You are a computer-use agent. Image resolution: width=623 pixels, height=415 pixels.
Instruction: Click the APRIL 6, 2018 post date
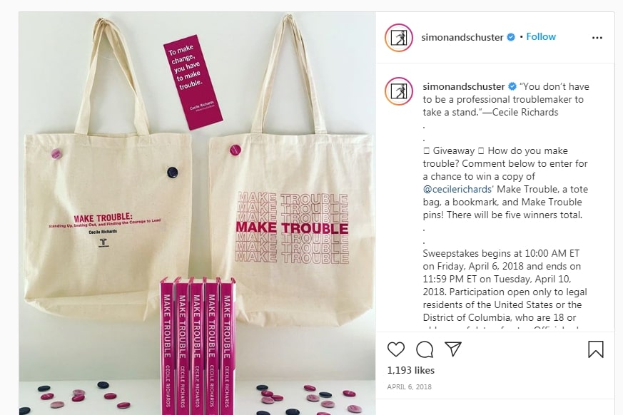tap(409, 386)
